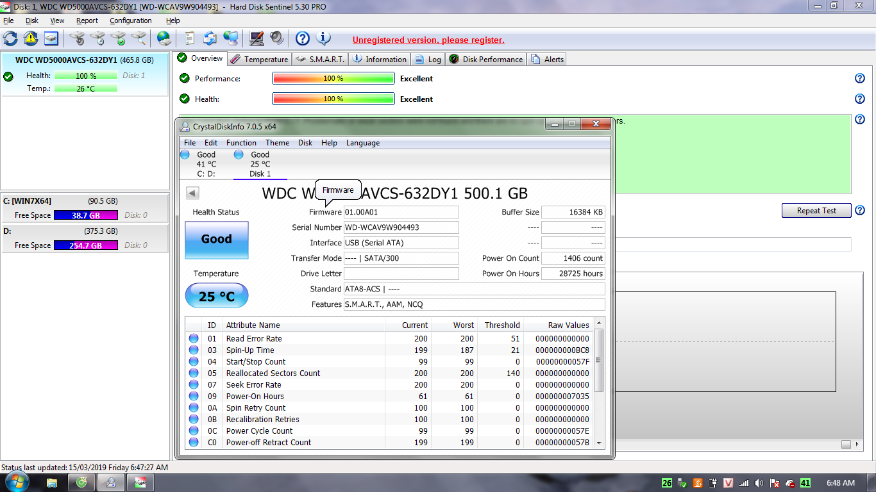Open the File menu in Hard Disk Sentinel
The image size is (876, 492).
[x=8, y=20]
